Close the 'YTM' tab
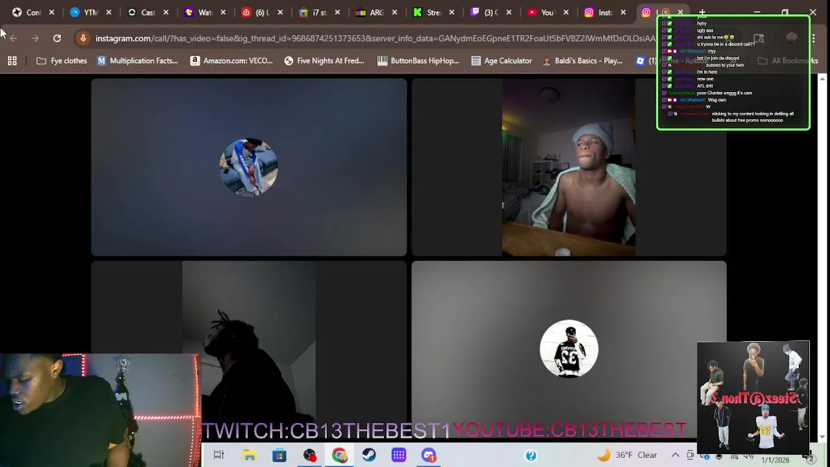830x467 pixels. [x=109, y=12]
